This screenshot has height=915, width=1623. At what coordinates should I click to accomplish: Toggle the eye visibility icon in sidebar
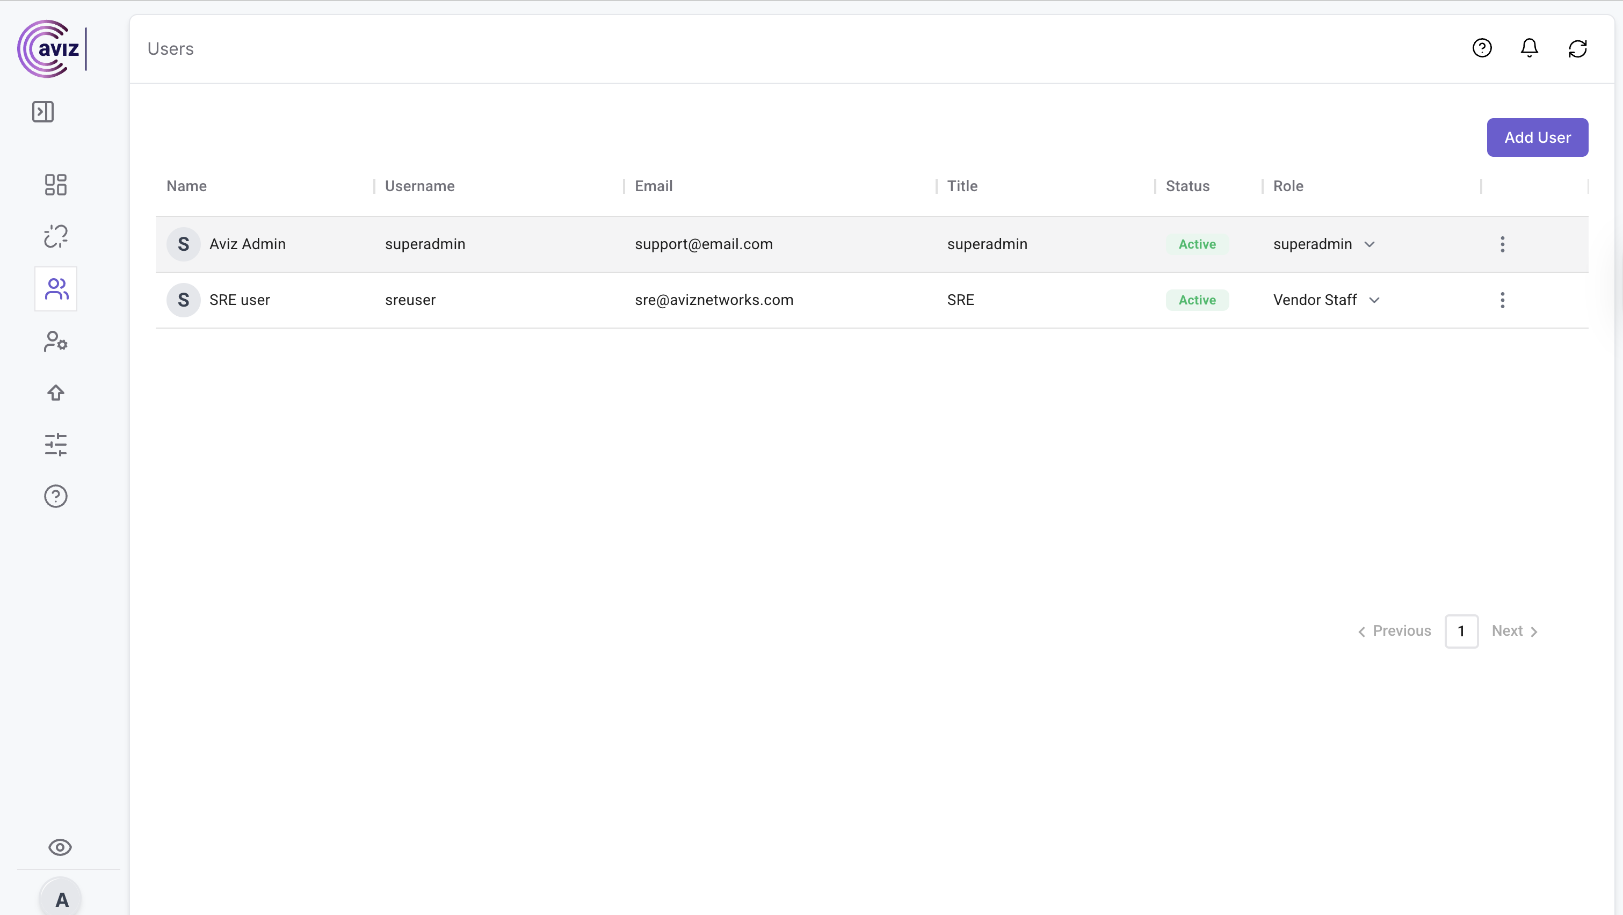[x=60, y=847]
